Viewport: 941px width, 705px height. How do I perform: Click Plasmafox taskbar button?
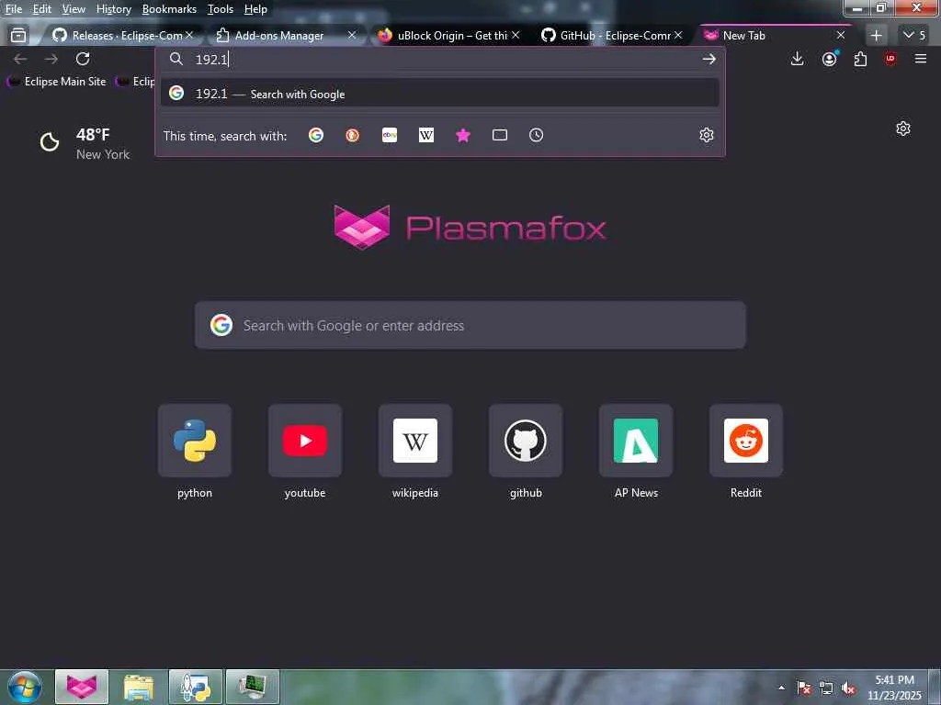click(82, 687)
